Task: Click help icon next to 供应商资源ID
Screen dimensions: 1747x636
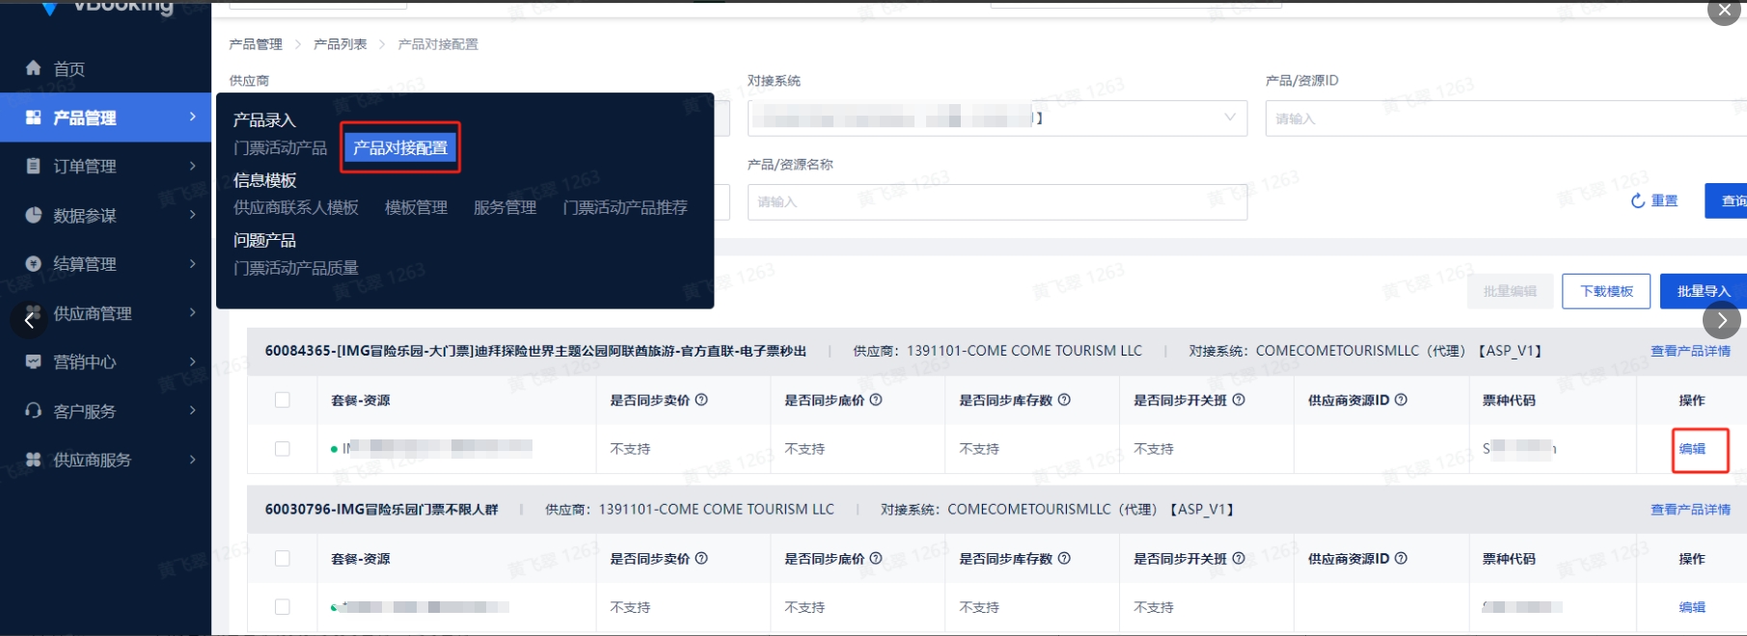Action: pos(1401,400)
